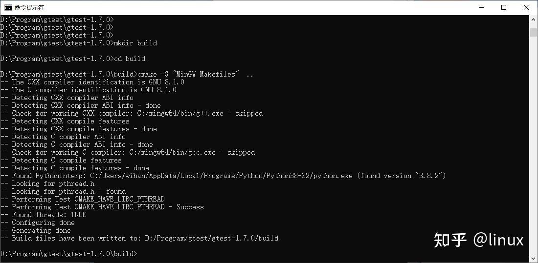
Task: Click the empty scrollbar track below the thumb
Action: [x=534, y=146]
